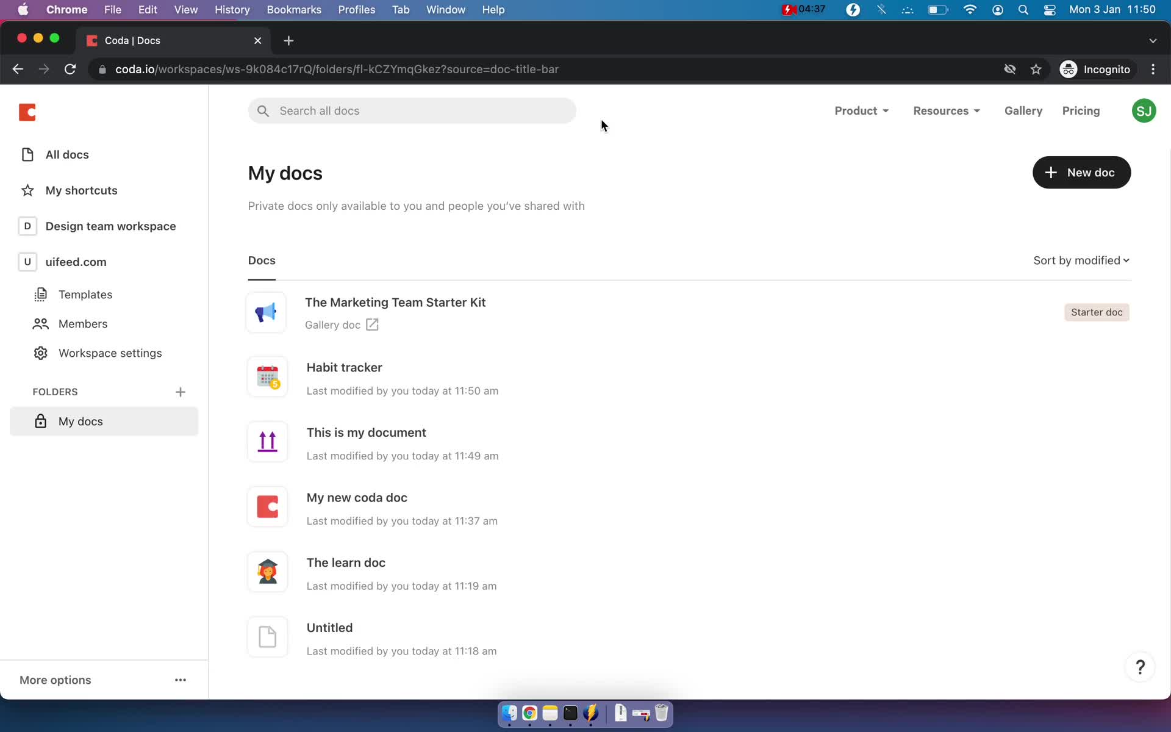Open the History menu
The image size is (1171, 732).
(x=232, y=10)
